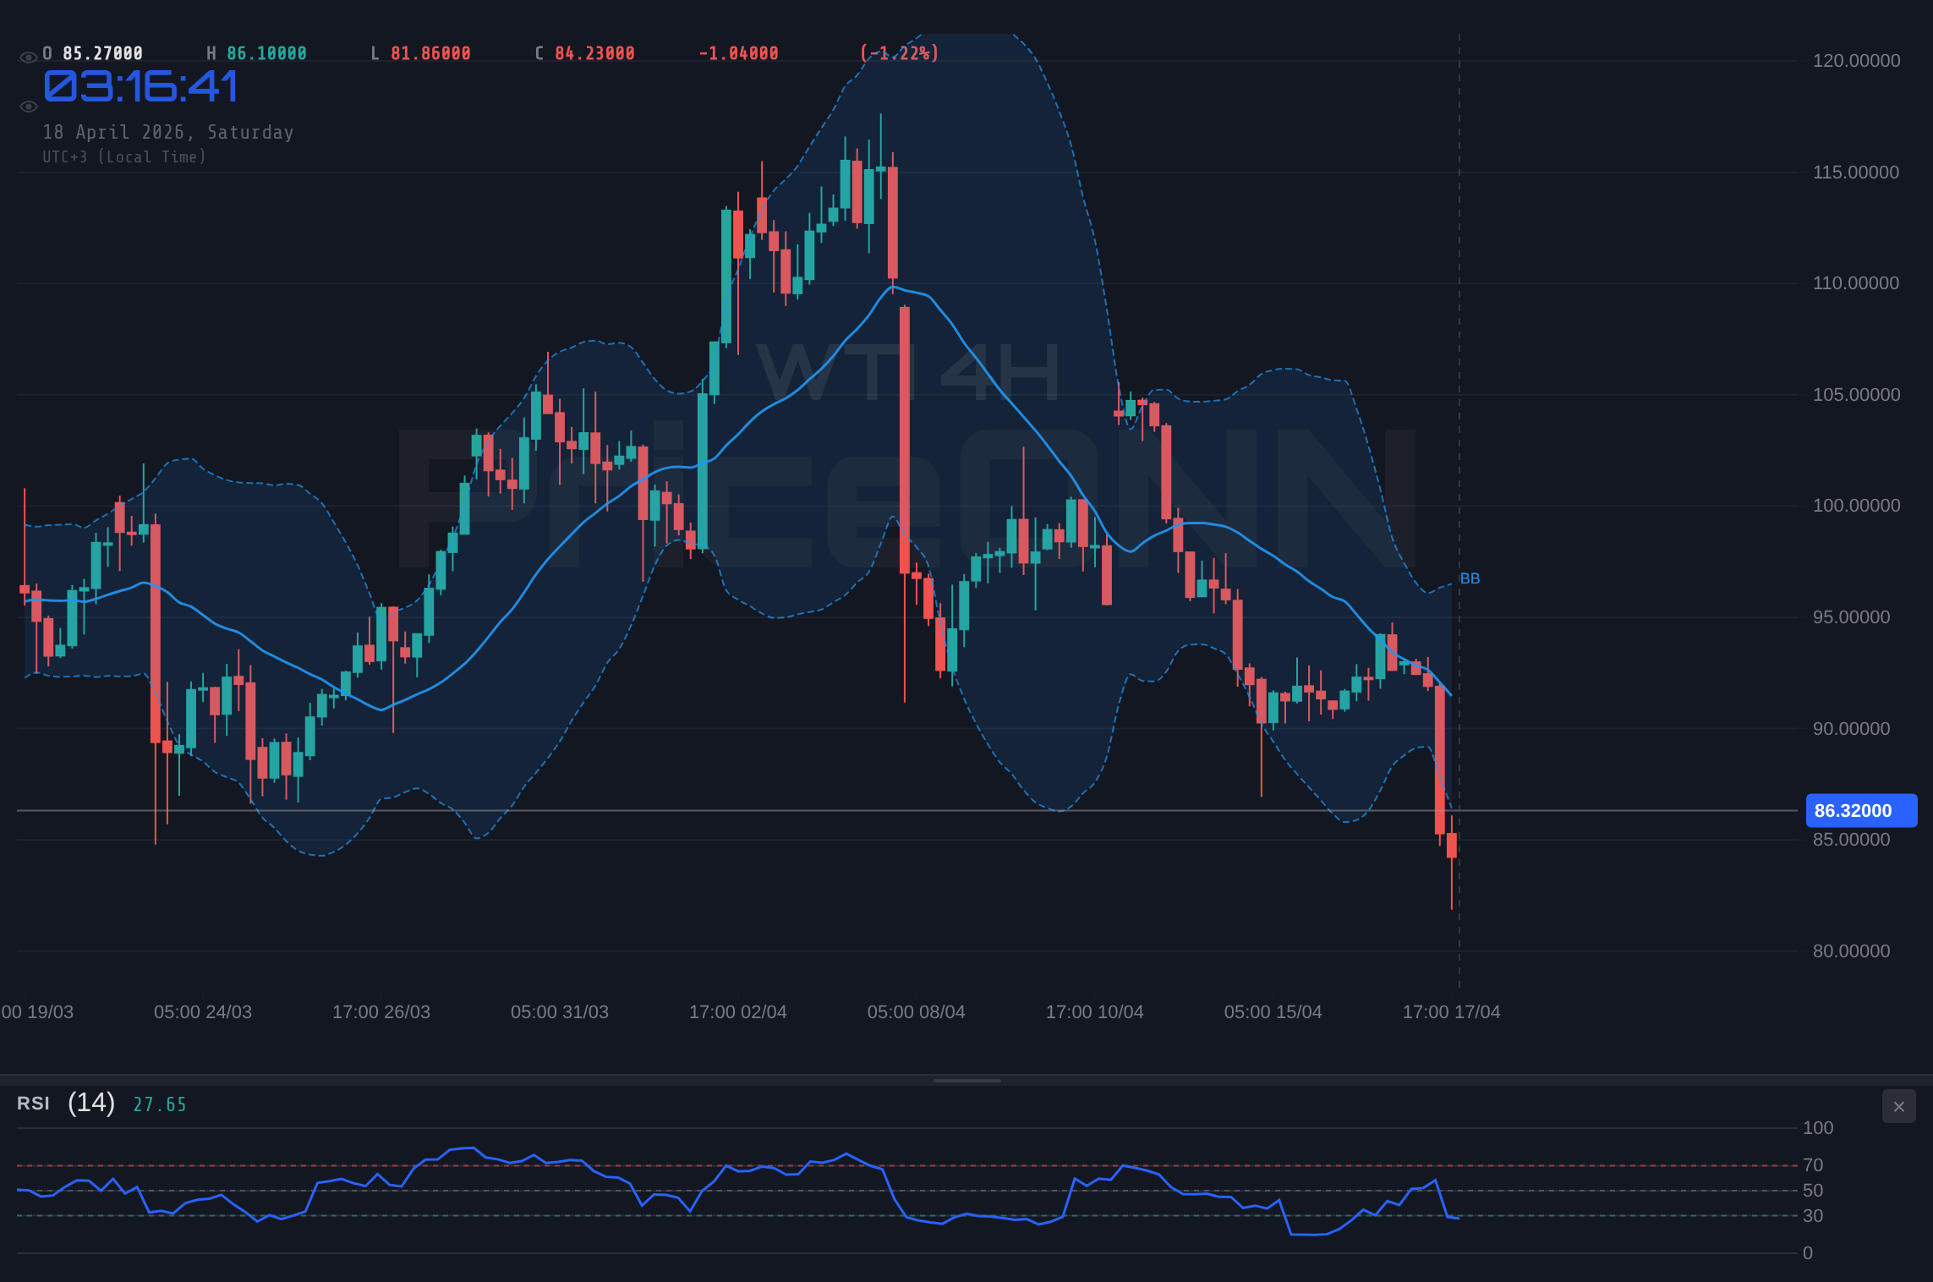Toggle visibility eye next to OHLC values

[x=28, y=58]
